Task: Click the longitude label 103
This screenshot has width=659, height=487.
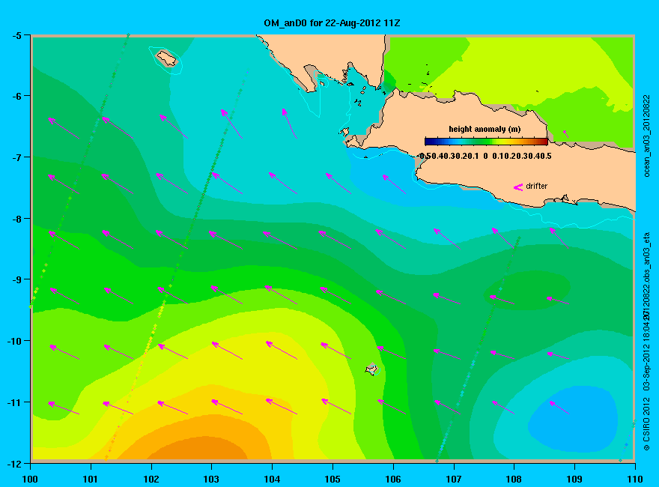Action: [211, 479]
